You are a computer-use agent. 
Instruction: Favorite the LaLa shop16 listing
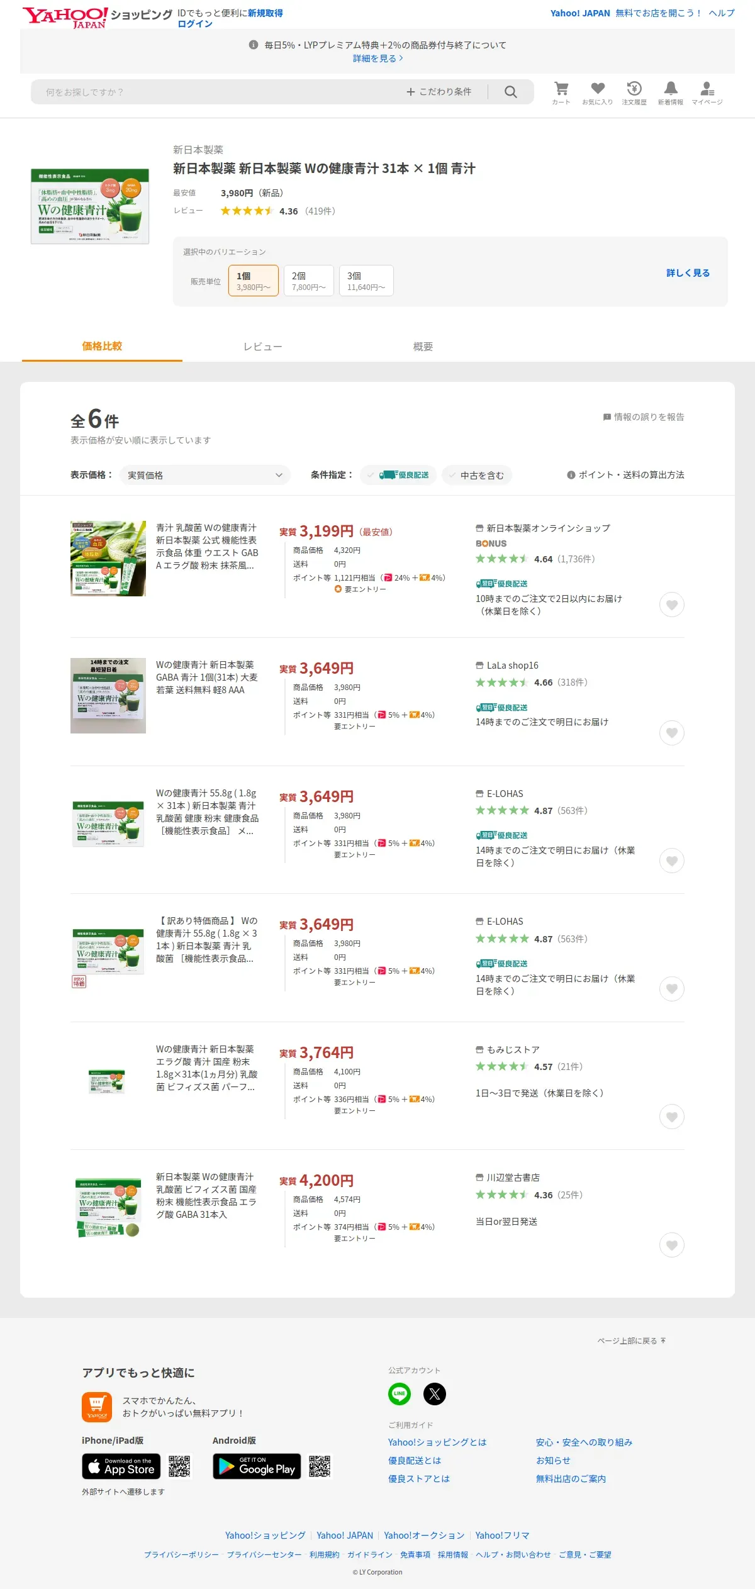tap(672, 733)
